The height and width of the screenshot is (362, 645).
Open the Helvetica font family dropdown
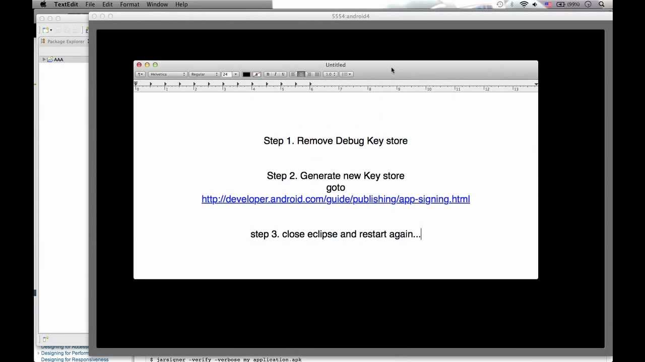pyautogui.click(x=167, y=74)
